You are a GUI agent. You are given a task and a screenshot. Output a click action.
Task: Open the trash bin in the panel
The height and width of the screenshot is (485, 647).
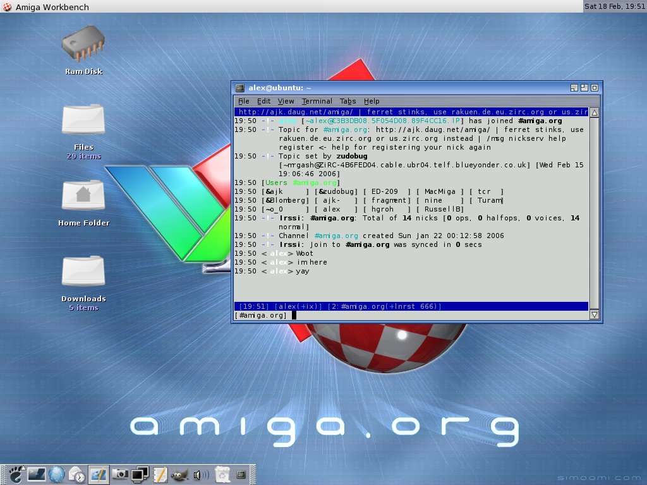coord(222,474)
